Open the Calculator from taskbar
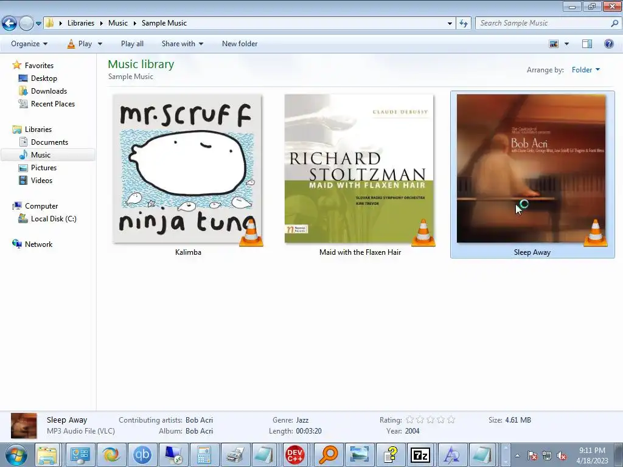 [204, 455]
